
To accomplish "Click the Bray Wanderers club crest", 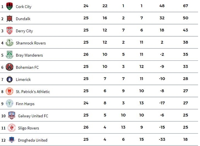I will point(9,55).
